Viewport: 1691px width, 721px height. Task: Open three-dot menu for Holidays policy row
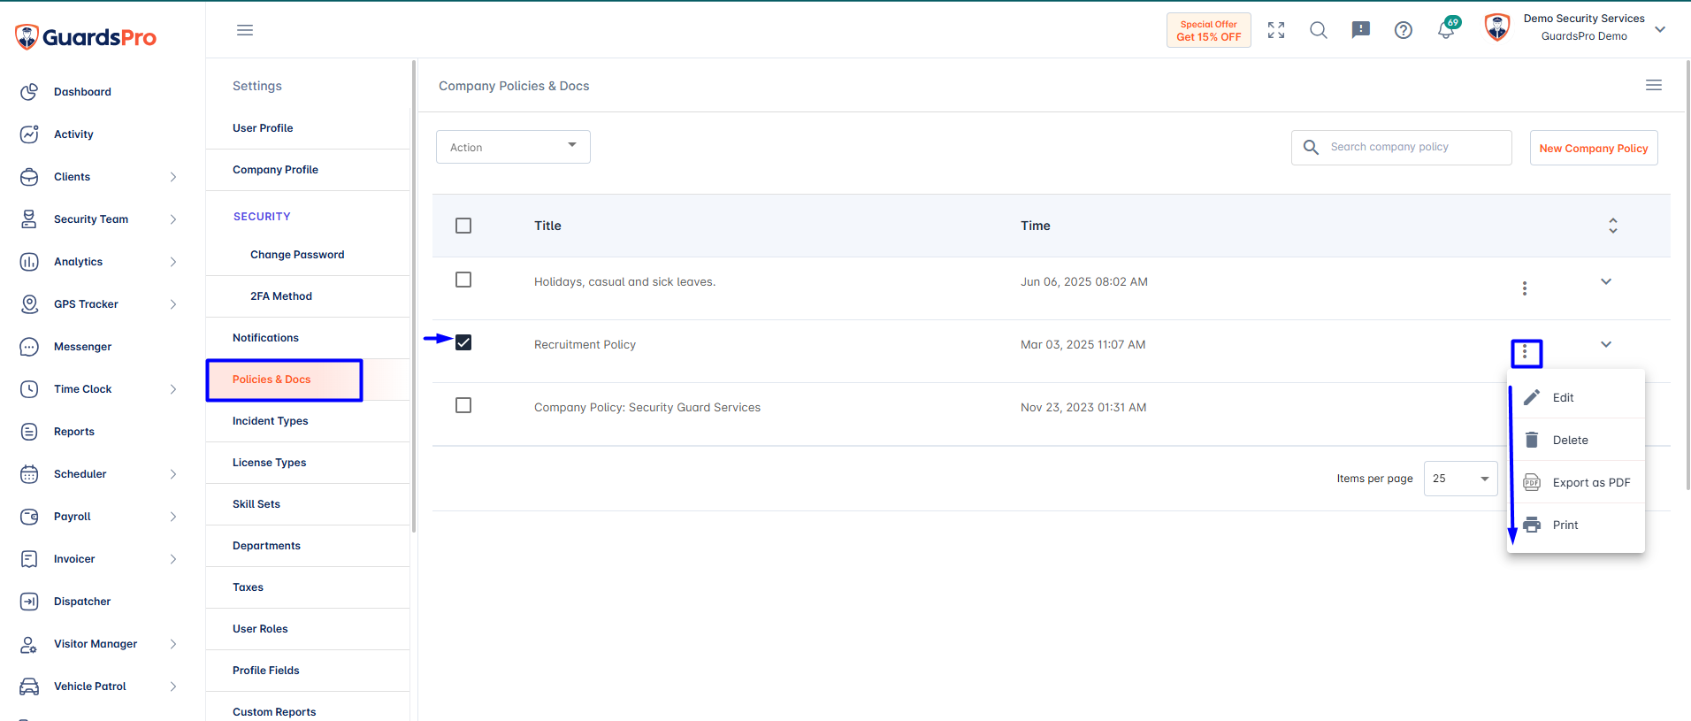point(1525,288)
